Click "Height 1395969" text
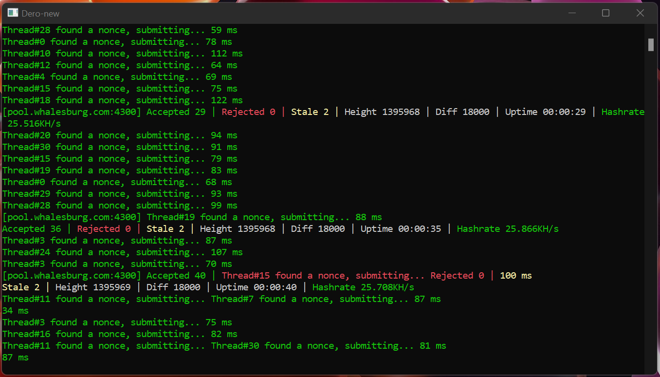Viewport: 660px width, 377px height. 93,287
